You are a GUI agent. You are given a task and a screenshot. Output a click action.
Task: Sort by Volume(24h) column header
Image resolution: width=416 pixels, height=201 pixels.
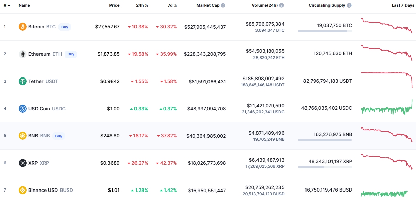point(265,5)
